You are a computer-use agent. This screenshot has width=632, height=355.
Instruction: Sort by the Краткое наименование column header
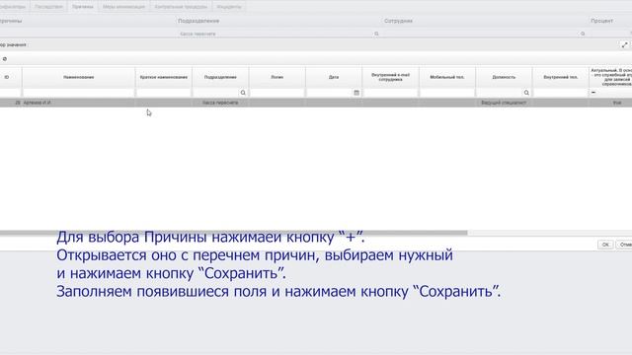164,77
